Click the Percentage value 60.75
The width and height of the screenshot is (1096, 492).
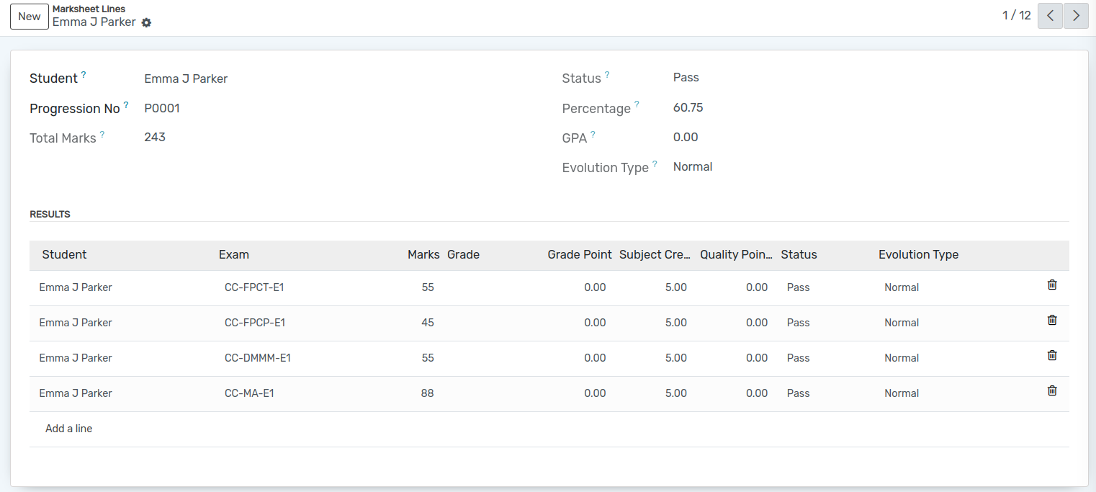click(x=688, y=107)
